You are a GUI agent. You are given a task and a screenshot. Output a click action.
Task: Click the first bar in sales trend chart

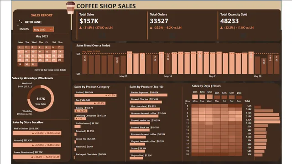(x=85, y=64)
